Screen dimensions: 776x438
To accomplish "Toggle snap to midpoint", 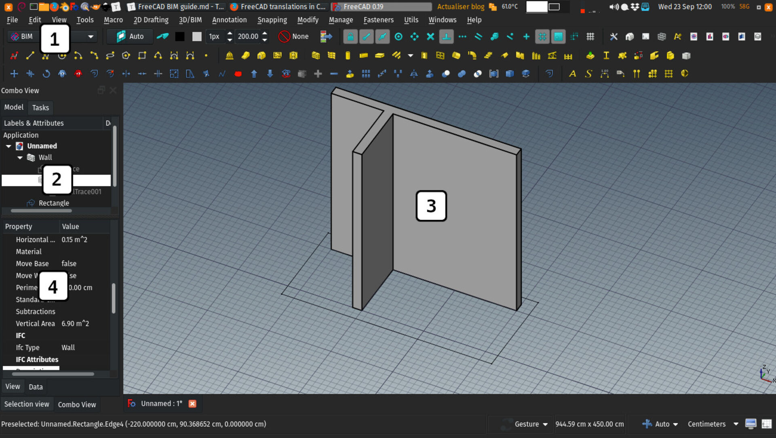I will (x=382, y=37).
